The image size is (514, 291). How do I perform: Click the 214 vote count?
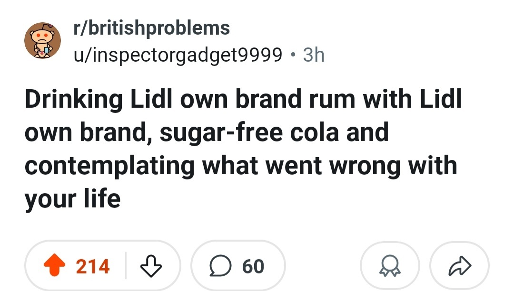(x=93, y=266)
